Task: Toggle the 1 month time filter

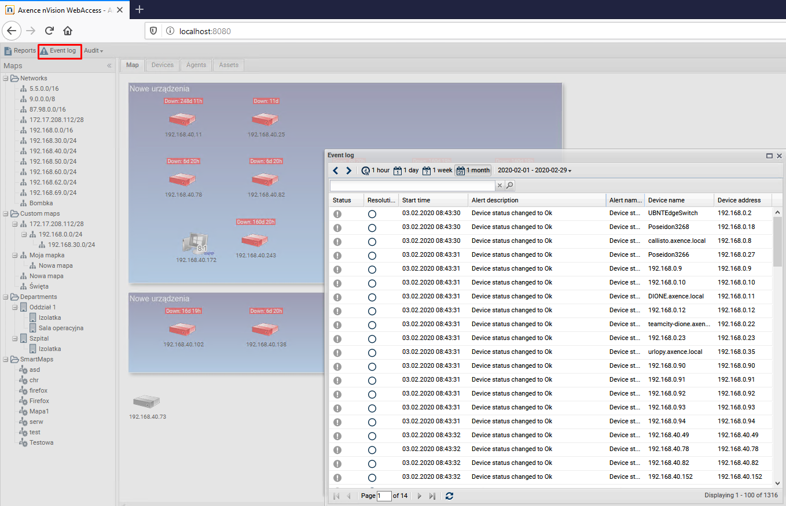Action: 473,171
